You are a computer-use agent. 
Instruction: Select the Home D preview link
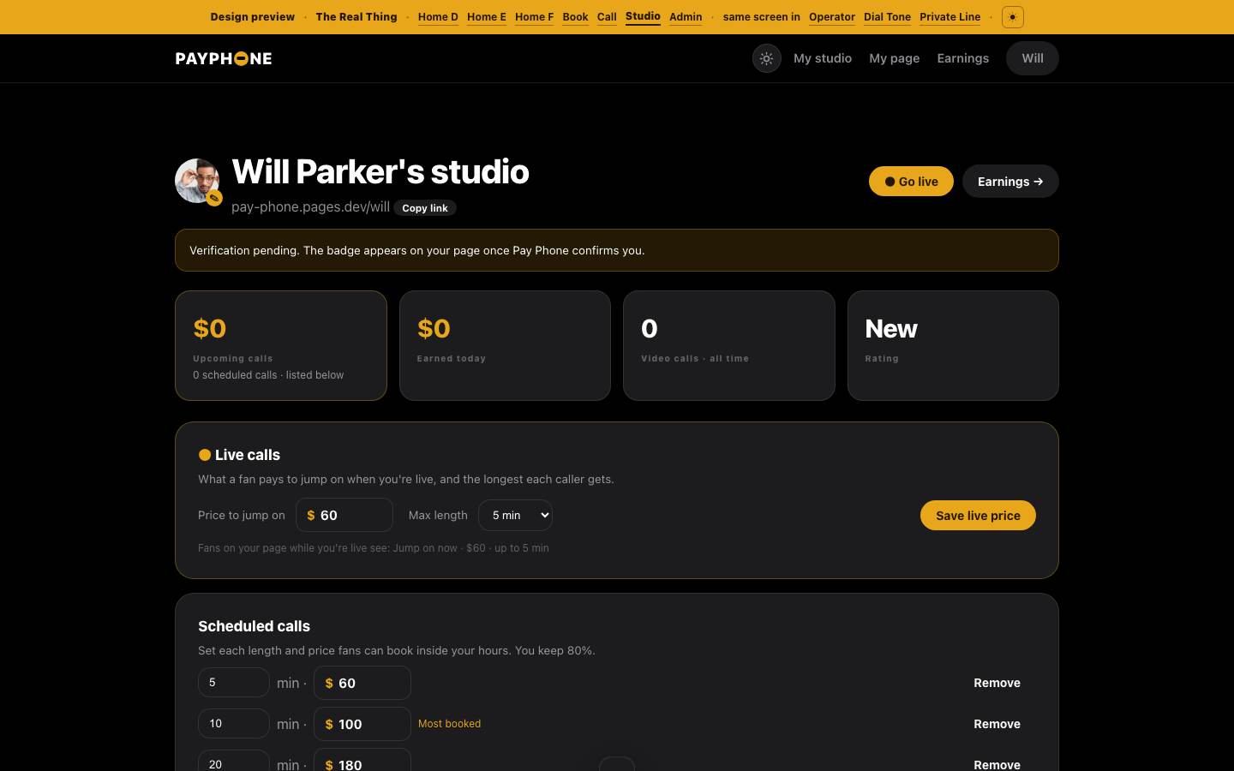coord(438,17)
